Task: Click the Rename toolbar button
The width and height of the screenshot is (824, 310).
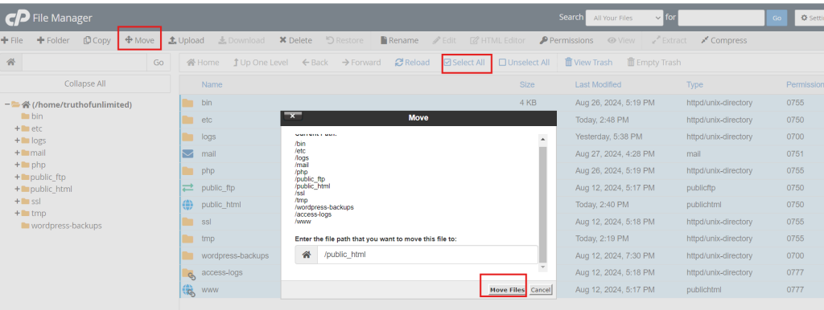Action: pyautogui.click(x=399, y=40)
